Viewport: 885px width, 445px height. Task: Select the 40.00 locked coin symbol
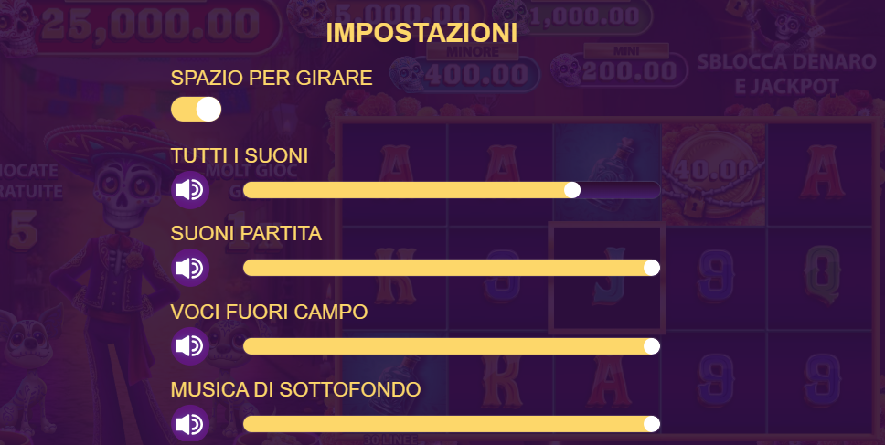point(713,175)
